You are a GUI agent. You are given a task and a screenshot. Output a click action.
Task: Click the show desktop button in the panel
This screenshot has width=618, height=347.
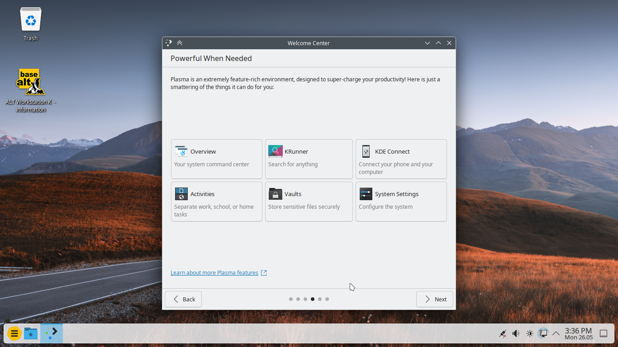(604, 334)
